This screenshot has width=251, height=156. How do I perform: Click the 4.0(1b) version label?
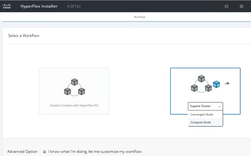(x=73, y=6)
